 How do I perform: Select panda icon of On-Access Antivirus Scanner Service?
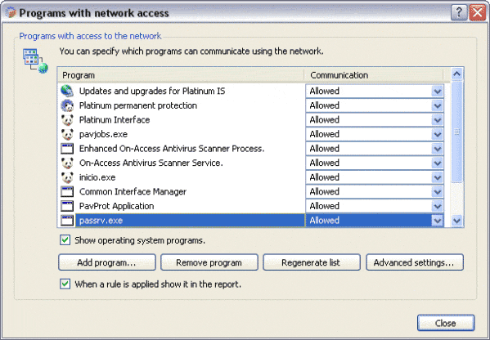click(67, 163)
